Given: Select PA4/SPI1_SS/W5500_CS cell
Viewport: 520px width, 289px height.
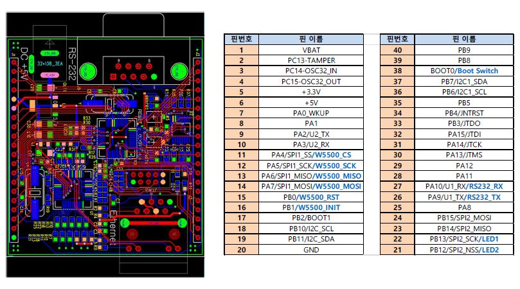Looking at the screenshot, I should 311,155.
